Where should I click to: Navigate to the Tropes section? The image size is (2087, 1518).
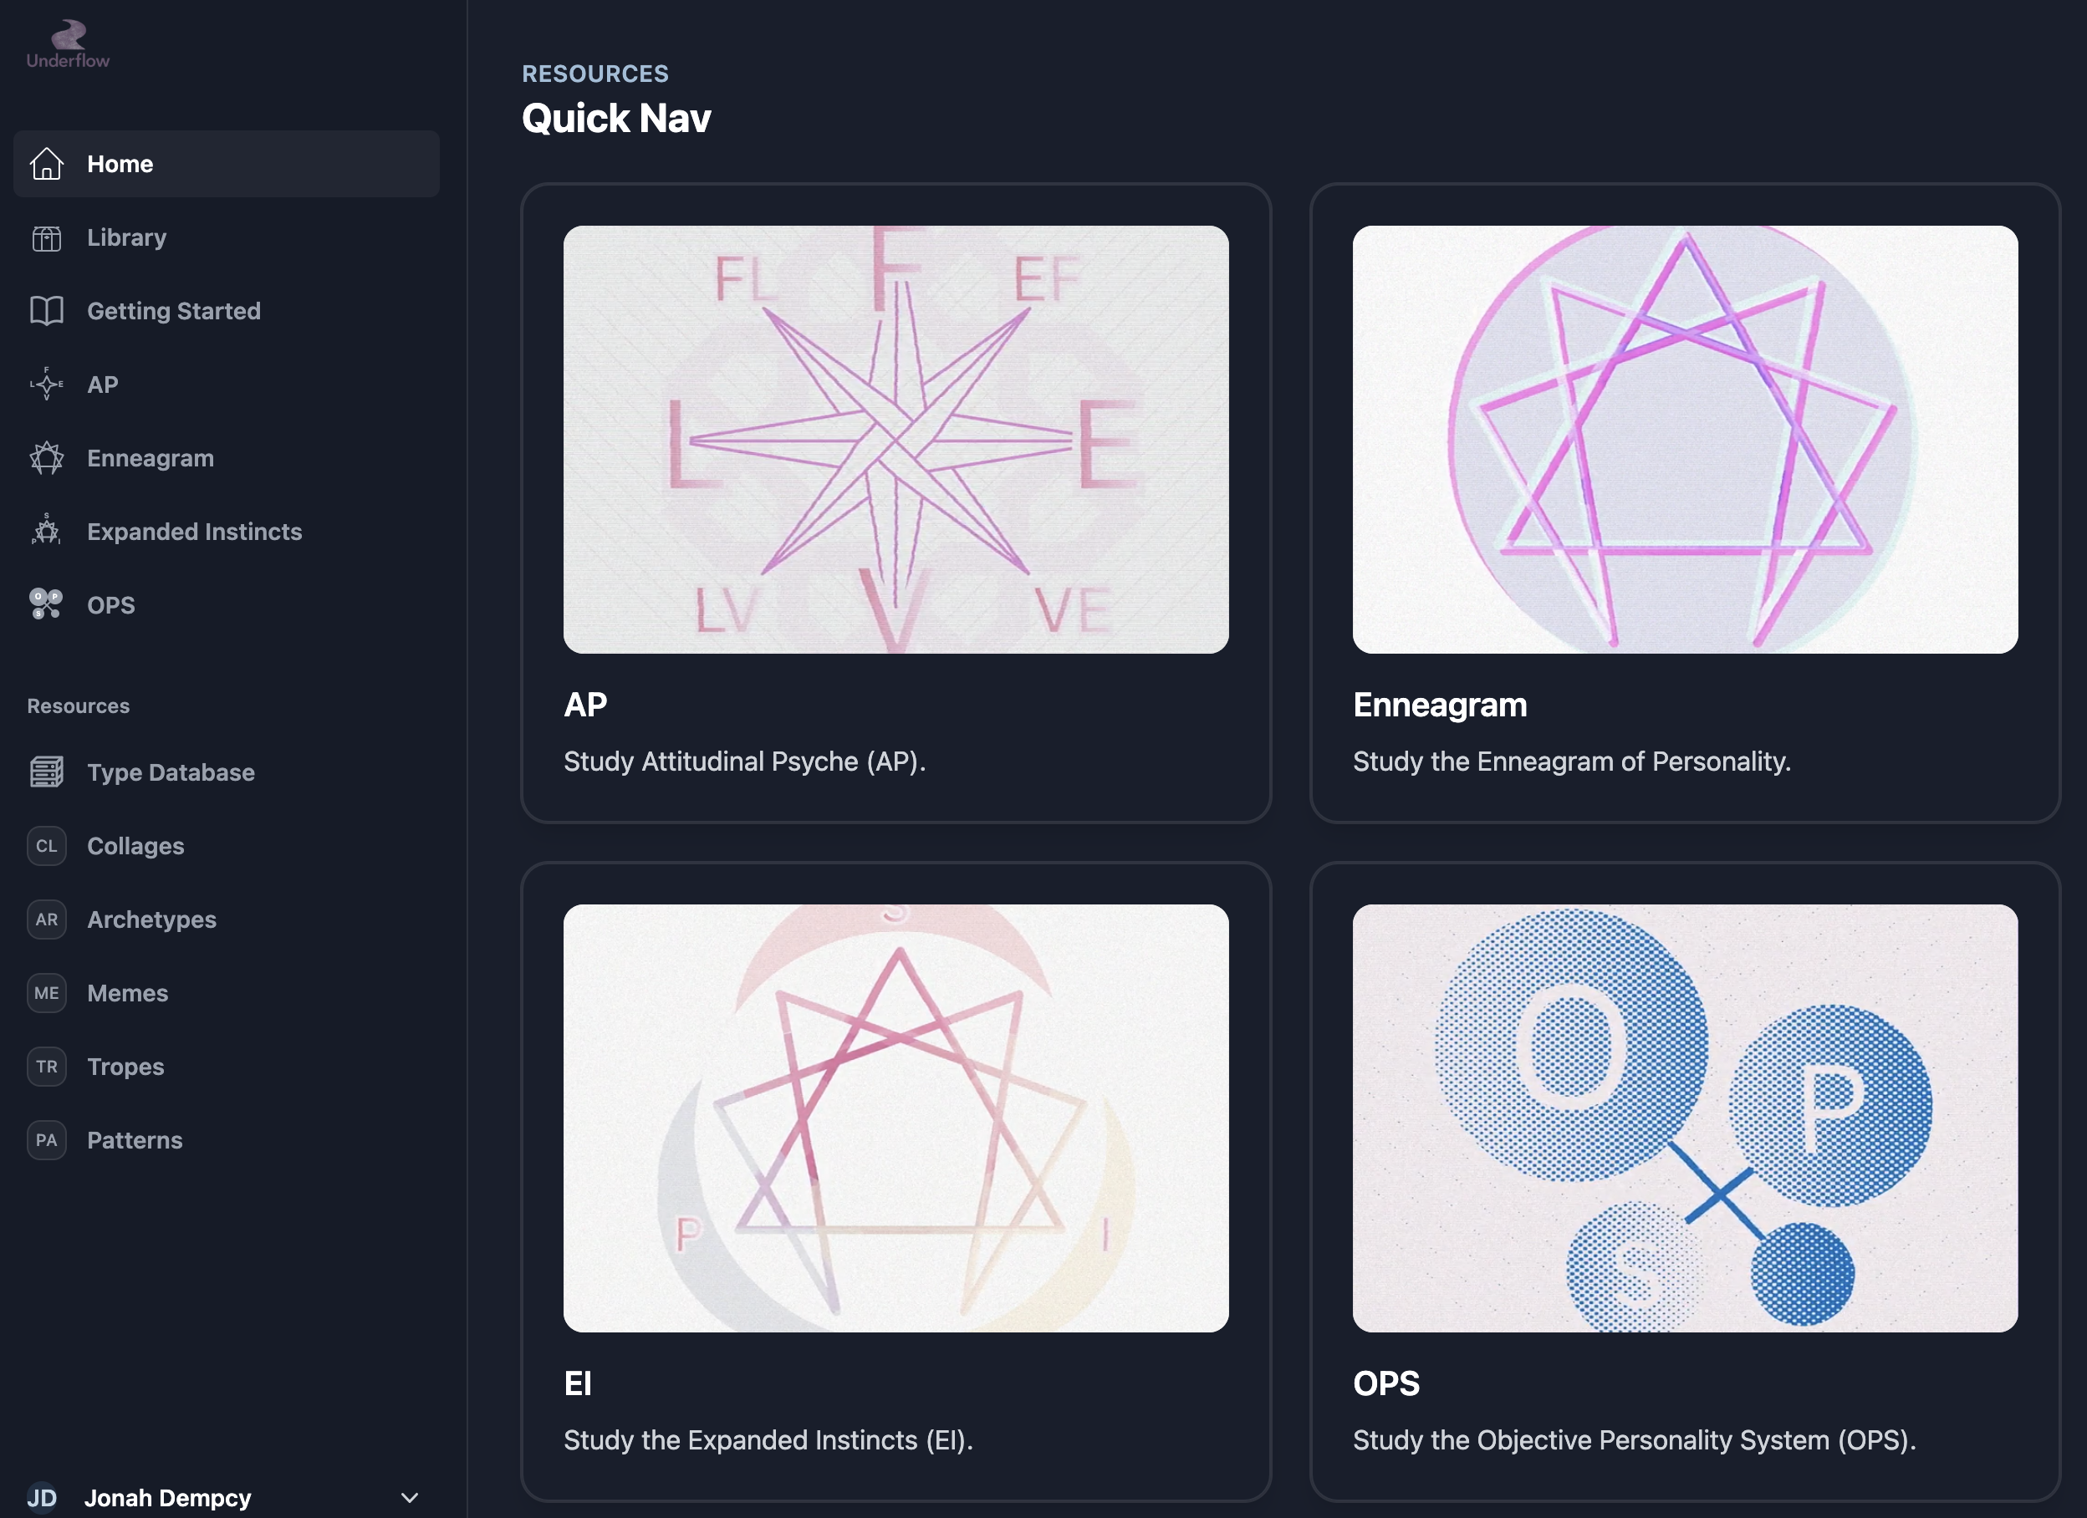point(125,1067)
